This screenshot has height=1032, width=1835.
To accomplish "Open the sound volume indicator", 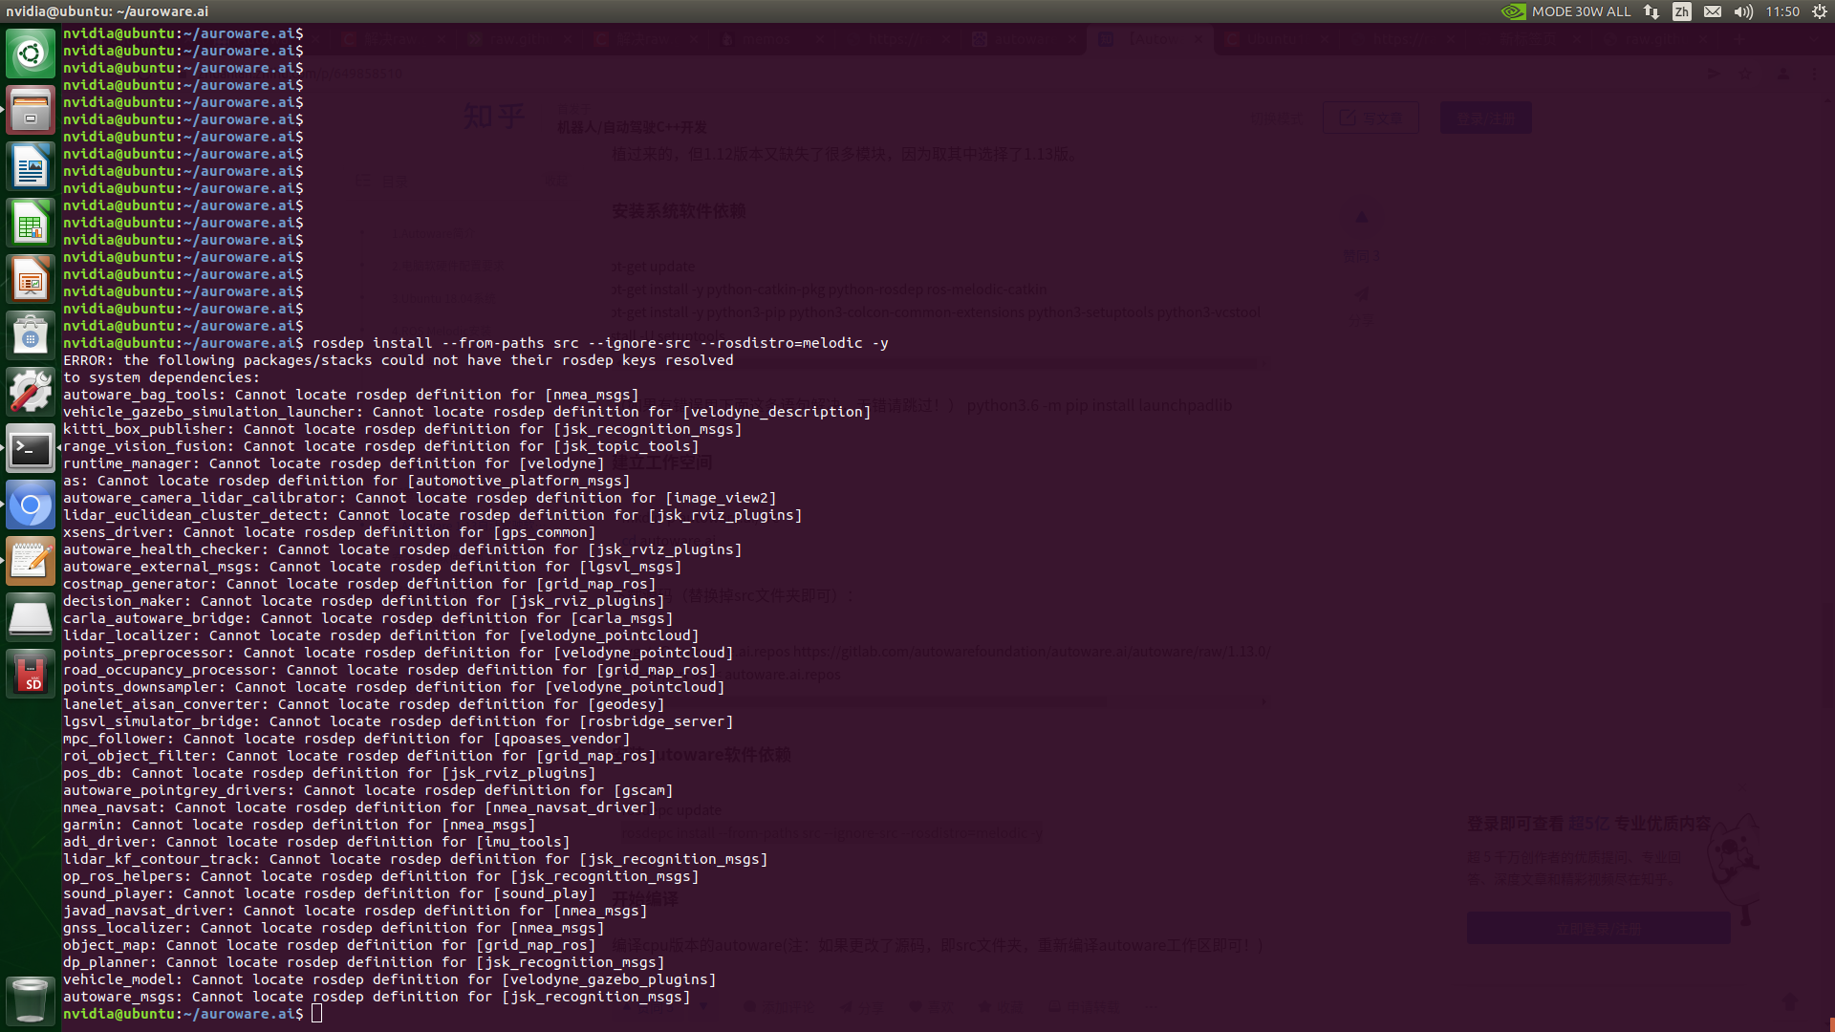I will pyautogui.click(x=1743, y=11).
